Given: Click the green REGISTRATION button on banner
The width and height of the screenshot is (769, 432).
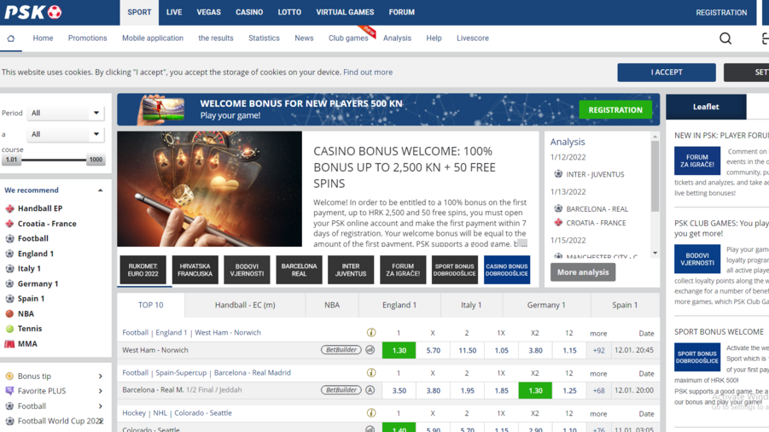Looking at the screenshot, I should tap(615, 109).
